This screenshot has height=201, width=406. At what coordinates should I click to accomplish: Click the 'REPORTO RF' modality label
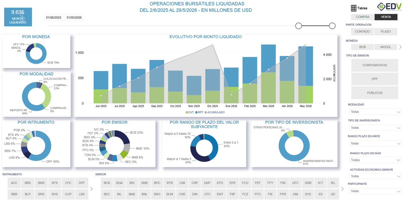click(x=19, y=112)
